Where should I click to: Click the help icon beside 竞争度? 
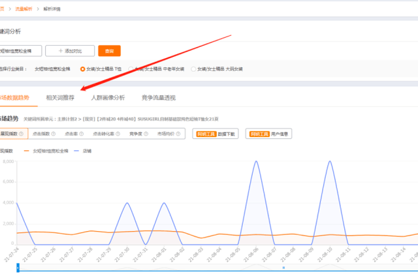click(x=146, y=134)
